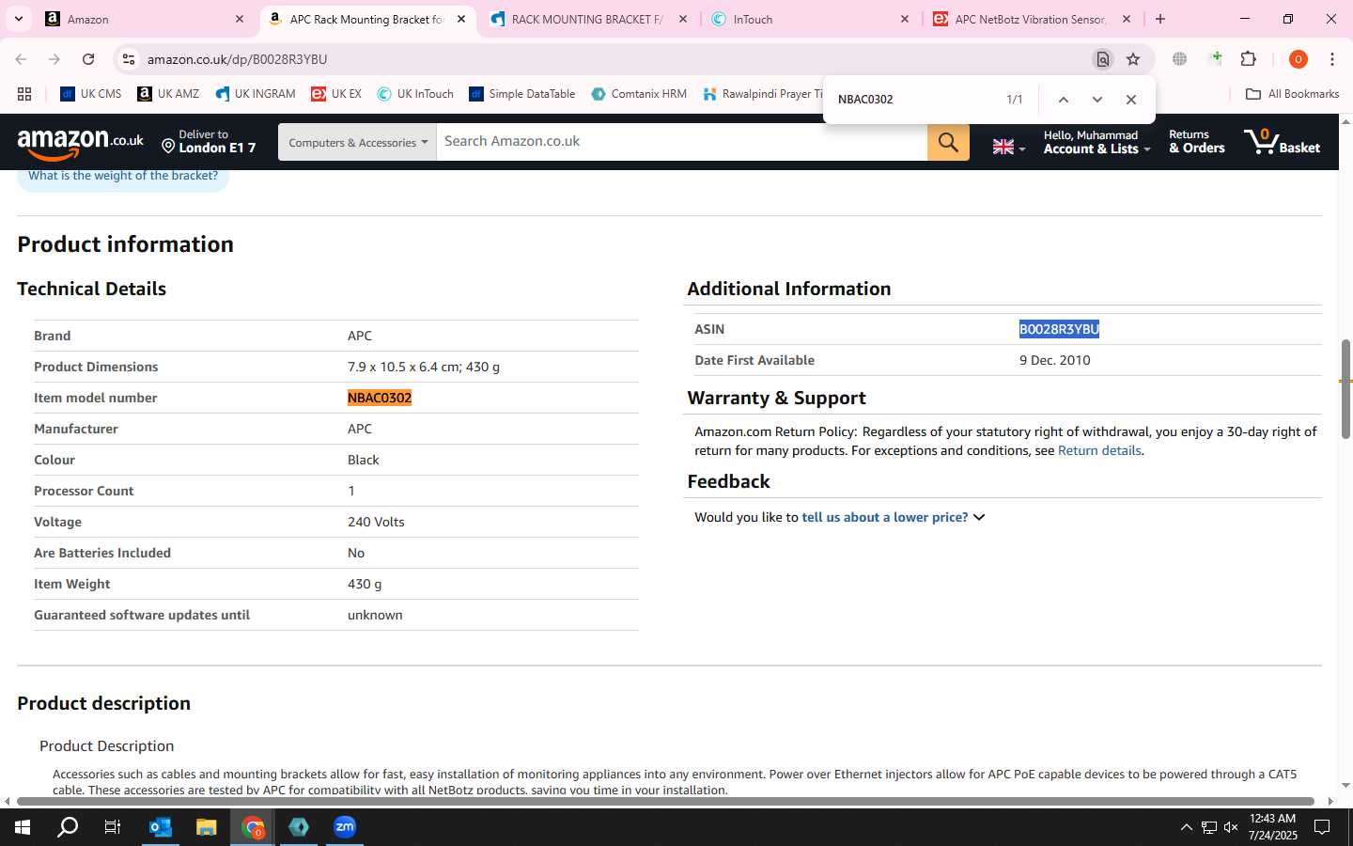Screen dimensions: 1353x846
Task: Open Windows taskbar search
Action: (68, 827)
